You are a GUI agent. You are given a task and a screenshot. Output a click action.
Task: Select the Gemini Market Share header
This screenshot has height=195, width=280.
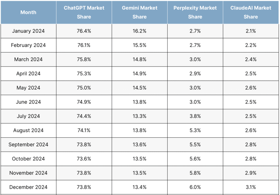[140, 12]
